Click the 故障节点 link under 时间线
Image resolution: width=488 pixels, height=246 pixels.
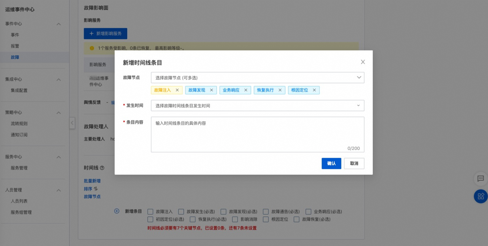92,197
